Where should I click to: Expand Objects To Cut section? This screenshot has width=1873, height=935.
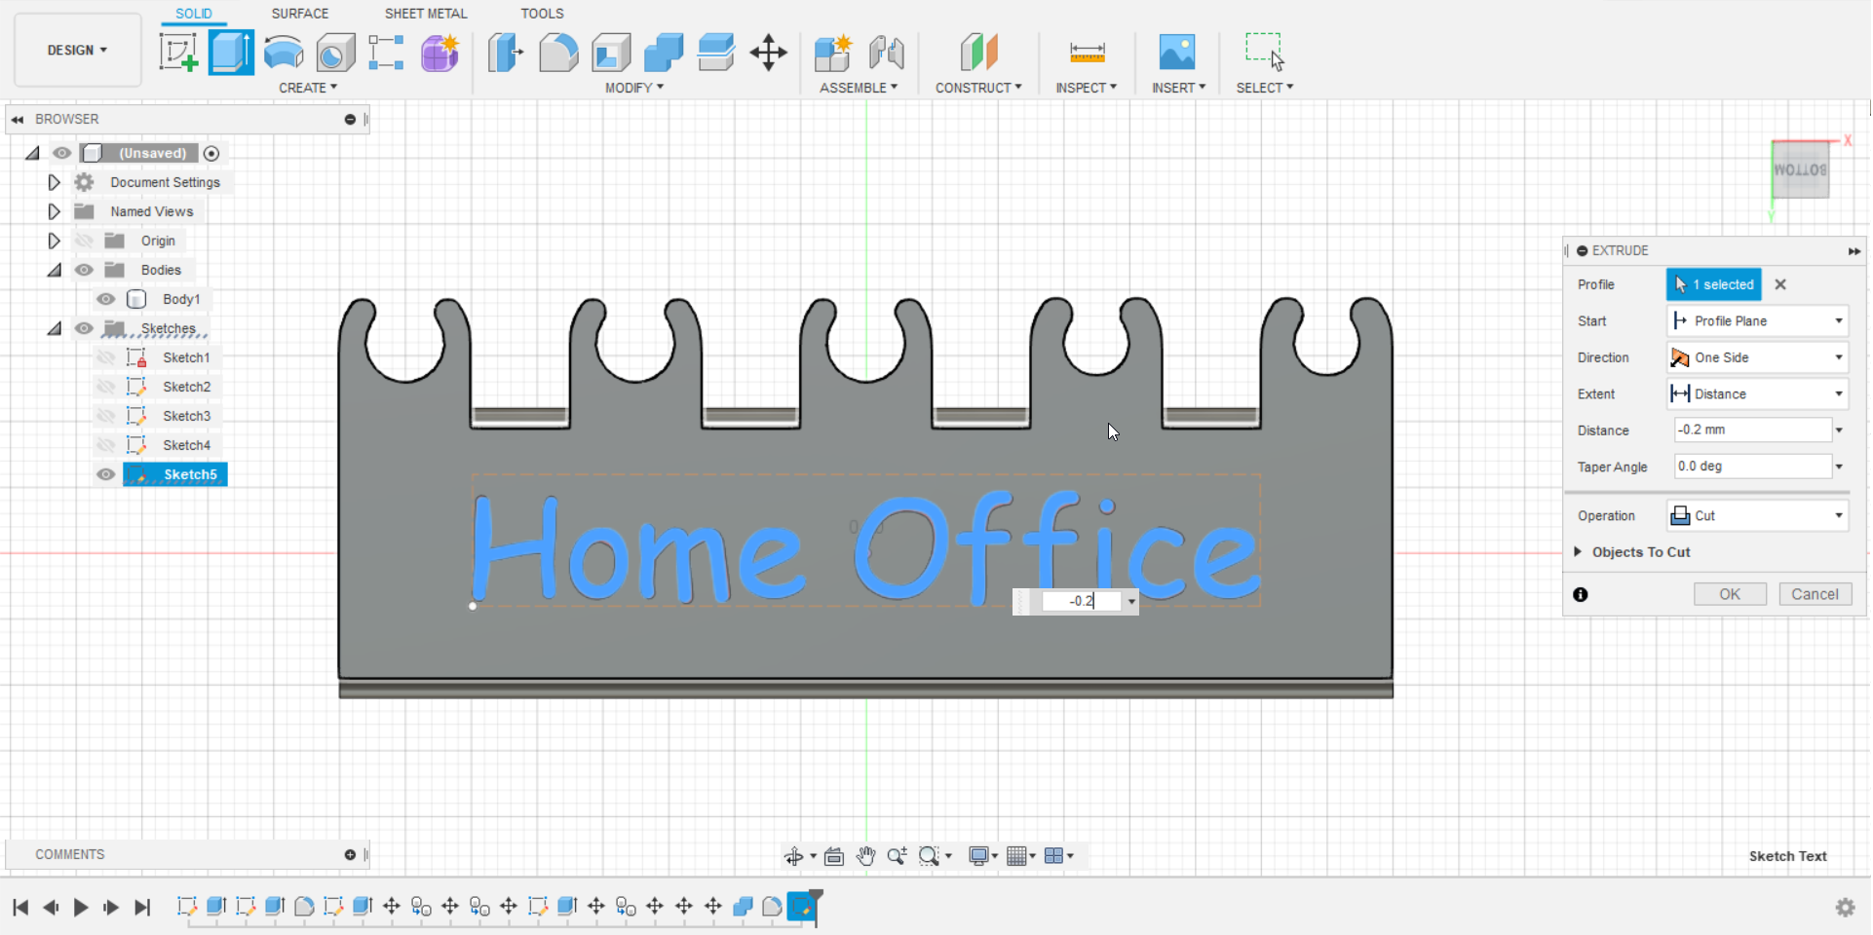[x=1578, y=552]
